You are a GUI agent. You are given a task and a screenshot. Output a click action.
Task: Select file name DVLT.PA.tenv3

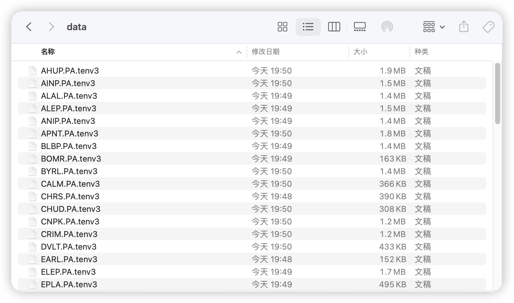point(69,247)
